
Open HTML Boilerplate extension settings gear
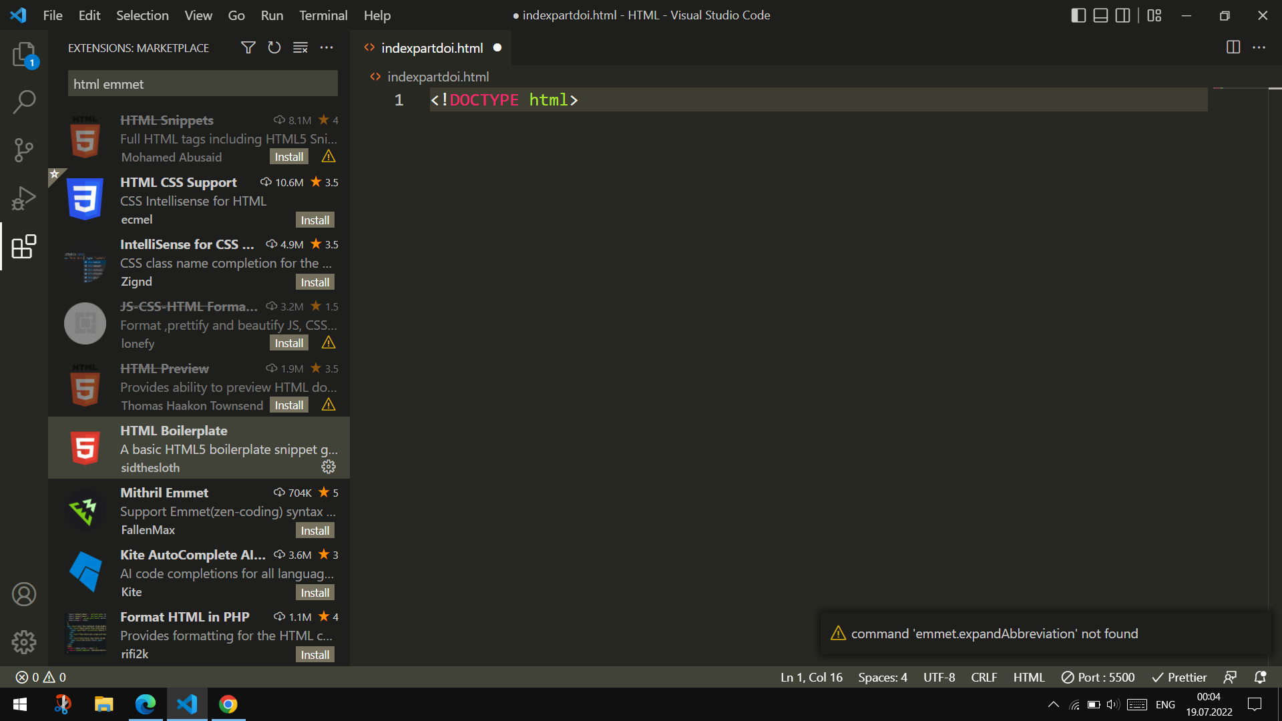click(x=328, y=467)
